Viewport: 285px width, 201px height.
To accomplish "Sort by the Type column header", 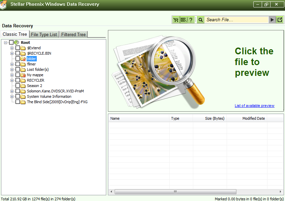I will 181,118.
